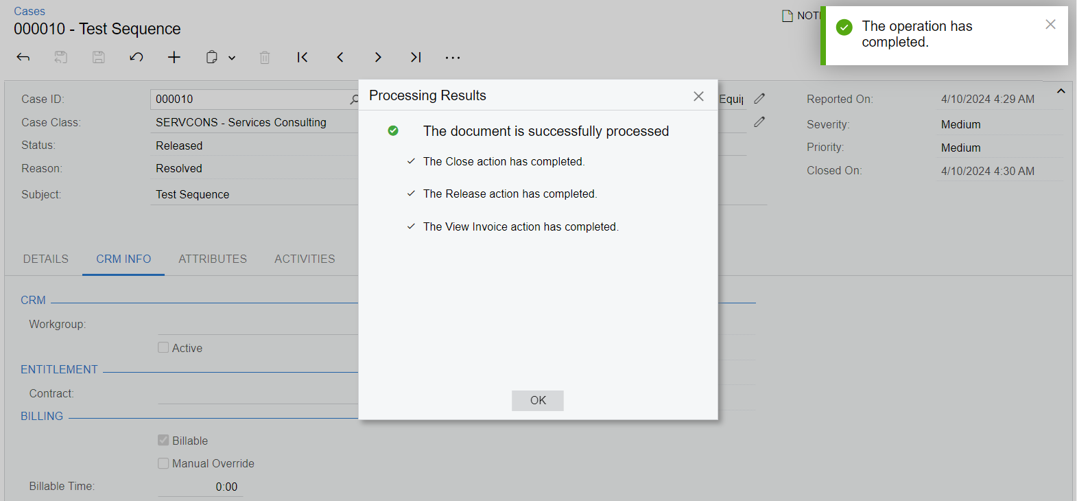
Task: Dismiss the operation completed notification
Action: [x=1050, y=25]
